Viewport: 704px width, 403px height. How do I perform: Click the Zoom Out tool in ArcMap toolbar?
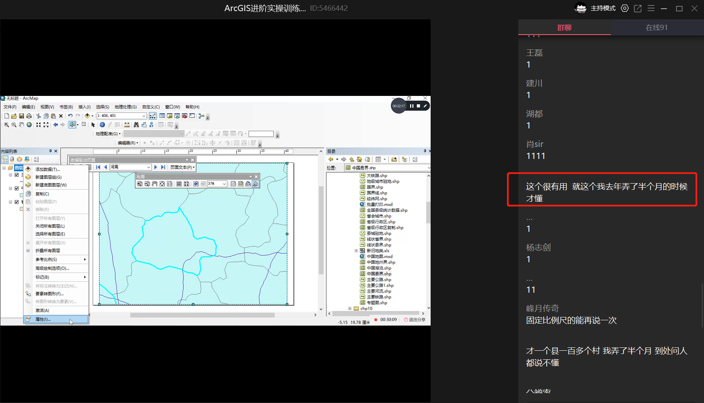click(14, 125)
